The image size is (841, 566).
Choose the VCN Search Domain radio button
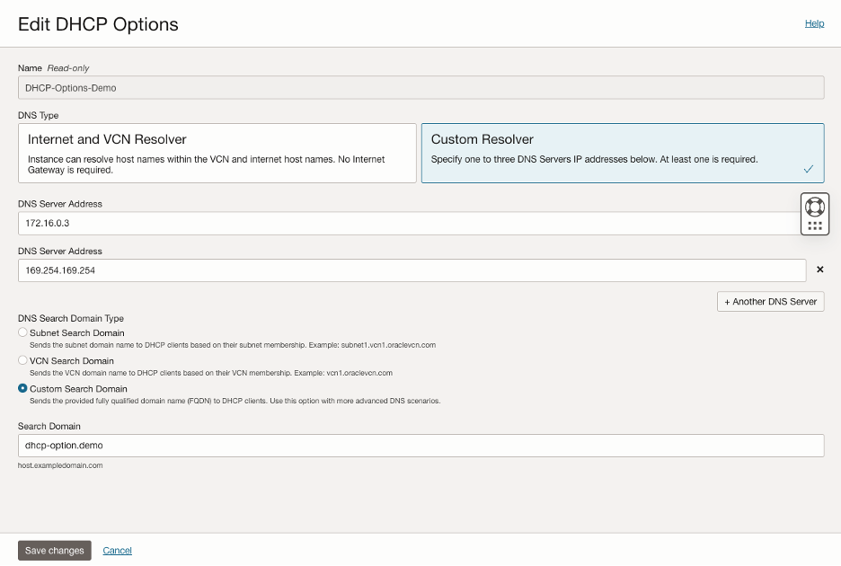click(23, 361)
